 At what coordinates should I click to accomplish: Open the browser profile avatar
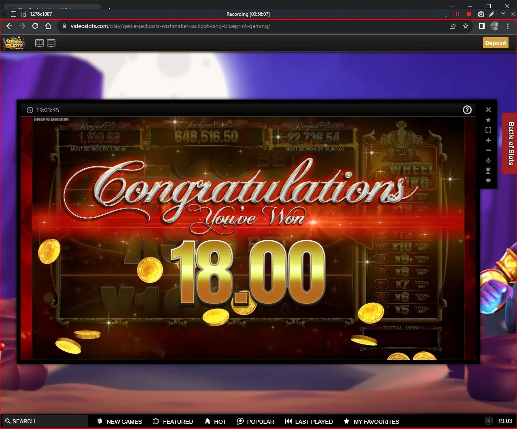point(495,26)
